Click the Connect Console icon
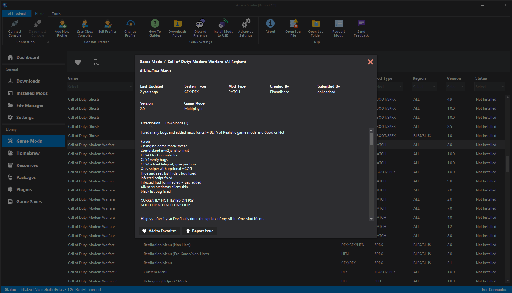 [15, 28]
